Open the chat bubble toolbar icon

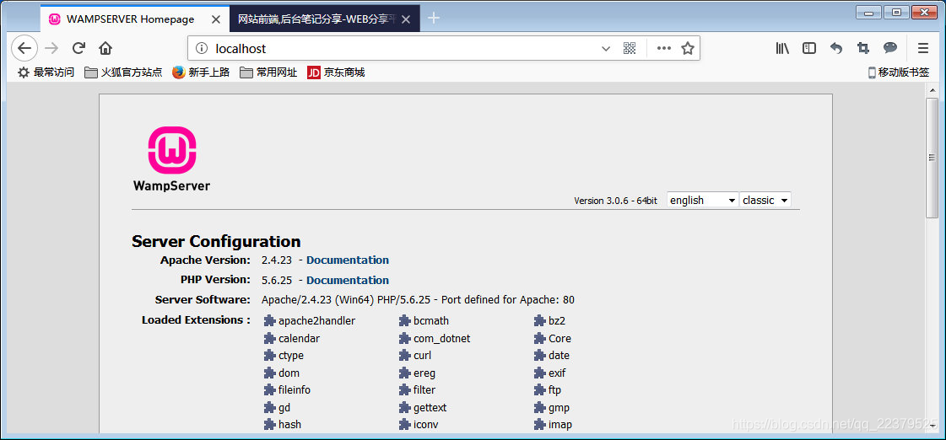tap(890, 48)
